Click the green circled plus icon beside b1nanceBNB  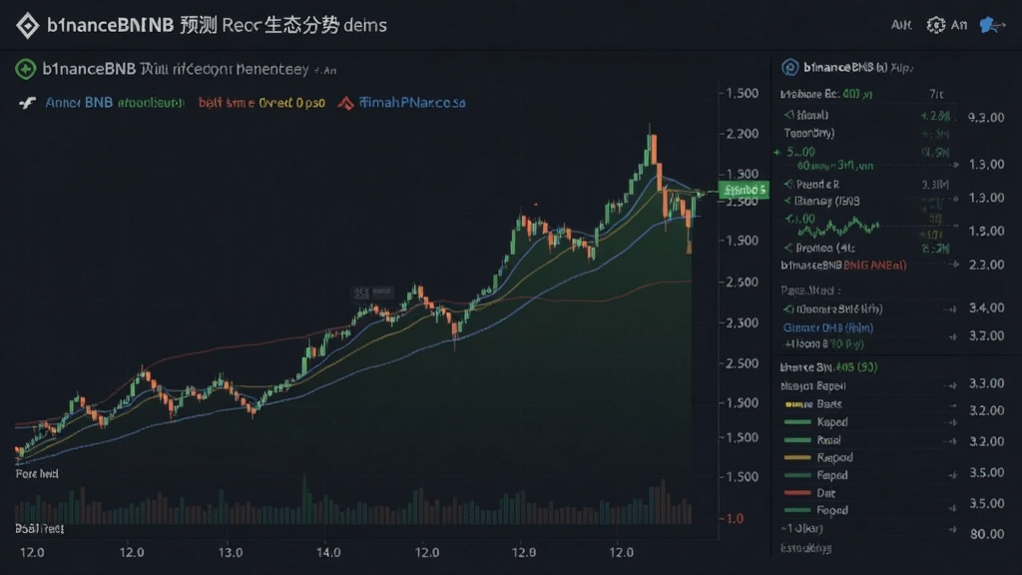point(25,69)
